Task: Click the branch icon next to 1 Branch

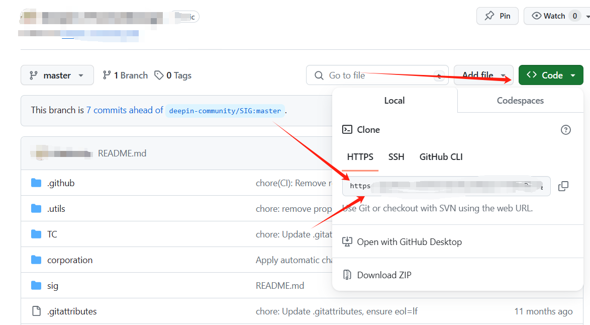Action: [x=107, y=75]
